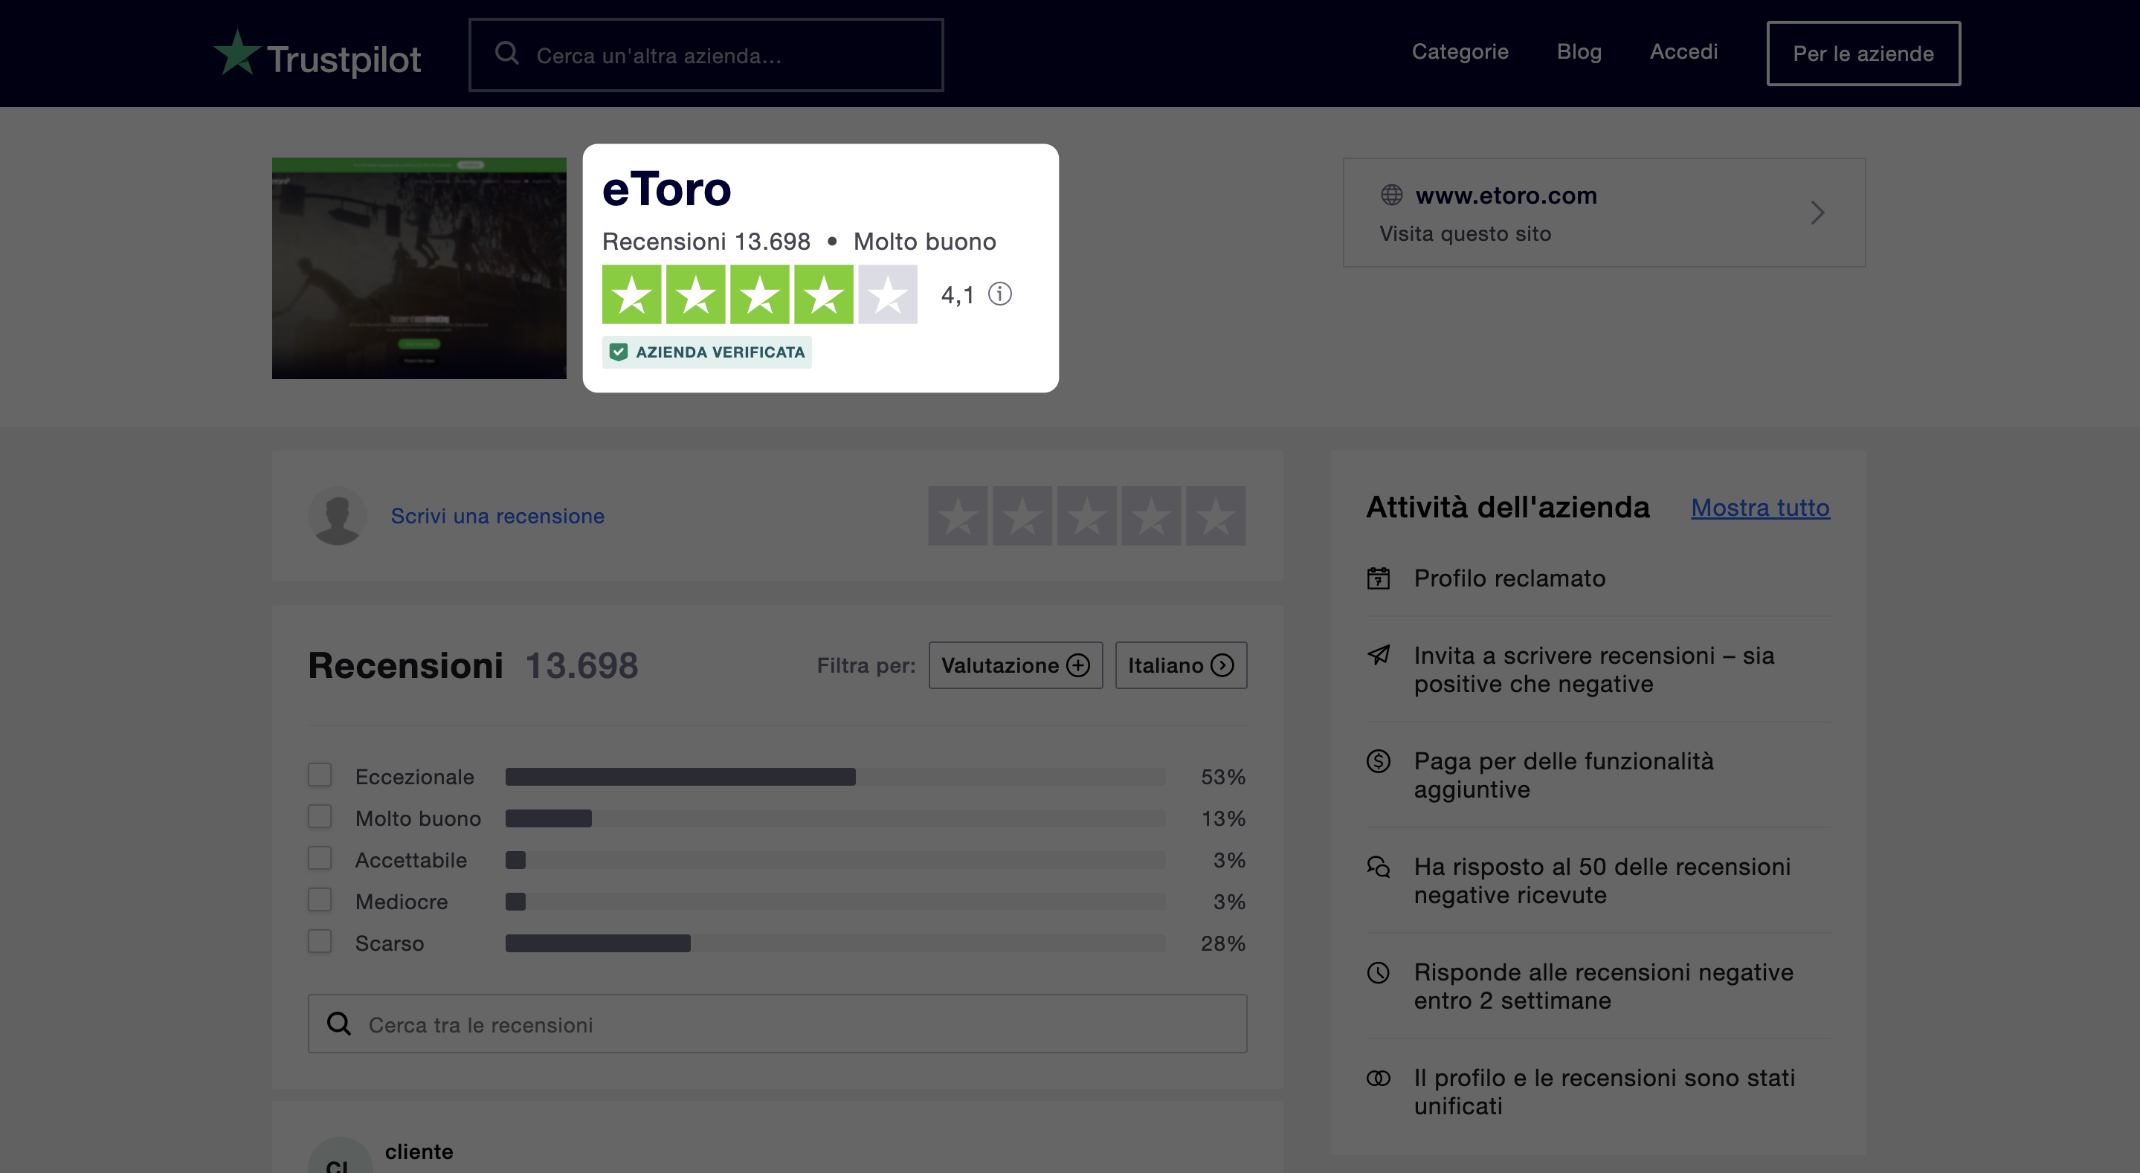
Task: Click the Eccezionale 53% rating bar
Action: [835, 777]
